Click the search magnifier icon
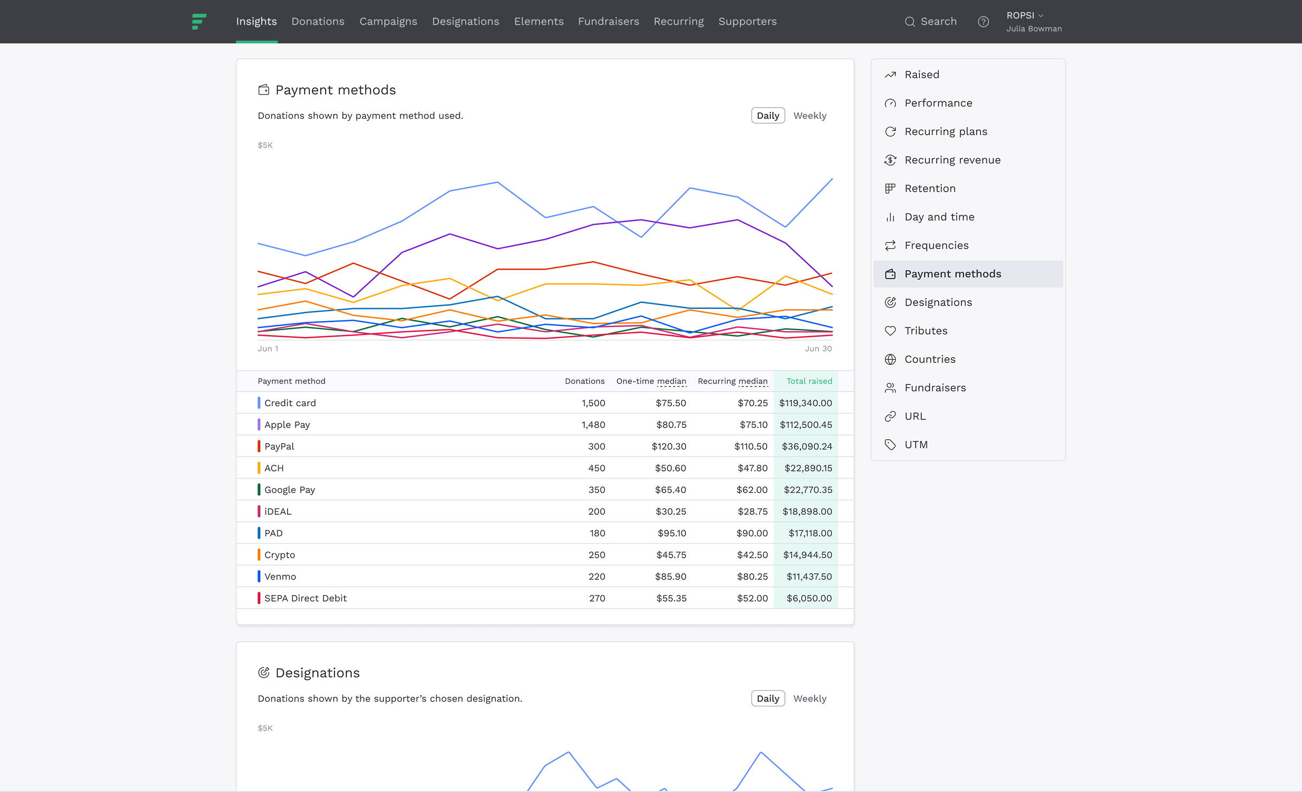Viewport: 1302px width, 792px height. (910, 21)
